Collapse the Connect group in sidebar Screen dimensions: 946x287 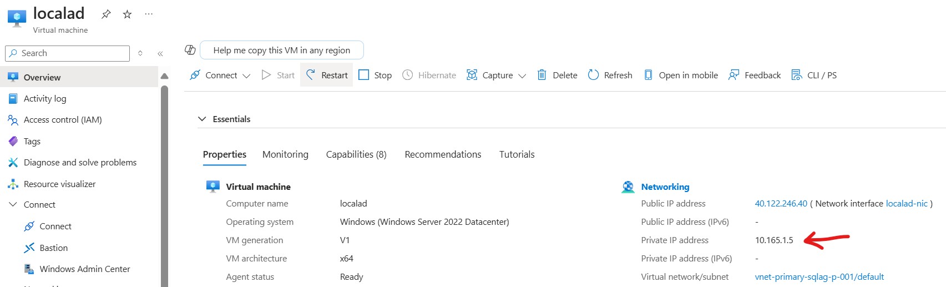[x=13, y=205]
